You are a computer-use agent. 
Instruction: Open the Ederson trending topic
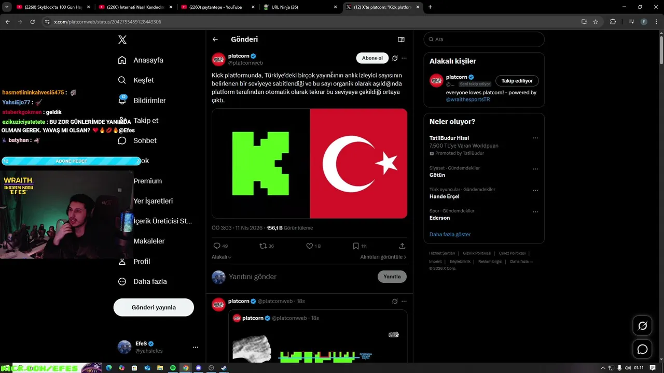click(x=439, y=218)
